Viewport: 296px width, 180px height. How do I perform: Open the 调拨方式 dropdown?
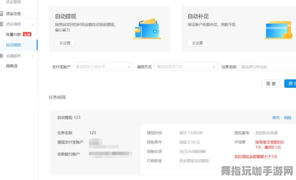(x=186, y=67)
